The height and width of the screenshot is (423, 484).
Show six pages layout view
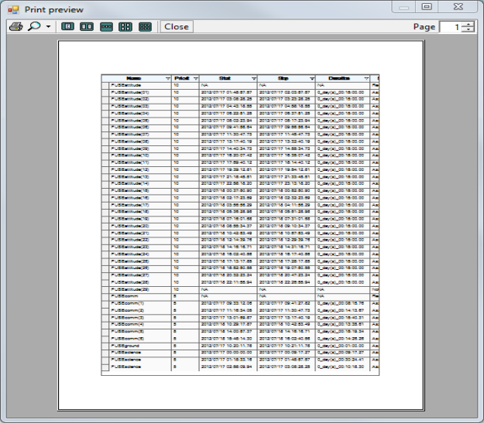click(145, 26)
